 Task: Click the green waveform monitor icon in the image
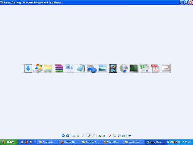tap(134, 69)
